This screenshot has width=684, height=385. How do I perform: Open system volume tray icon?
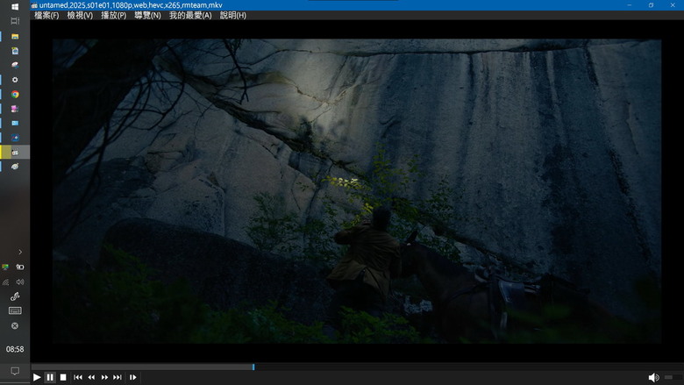[20, 282]
